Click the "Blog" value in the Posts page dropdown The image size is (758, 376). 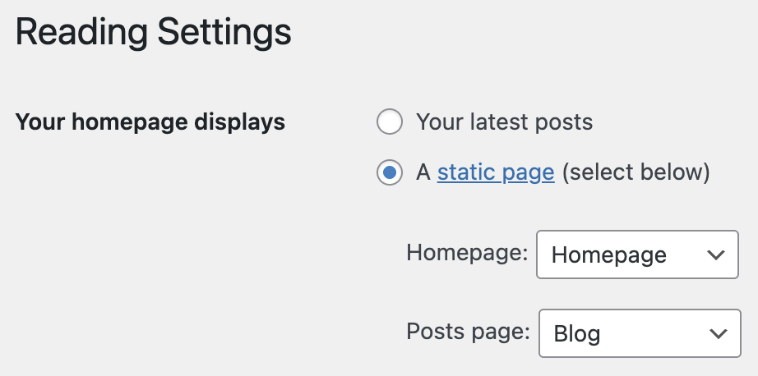(x=577, y=335)
